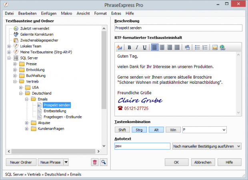Open the font formatting dialog icon

(119, 47)
